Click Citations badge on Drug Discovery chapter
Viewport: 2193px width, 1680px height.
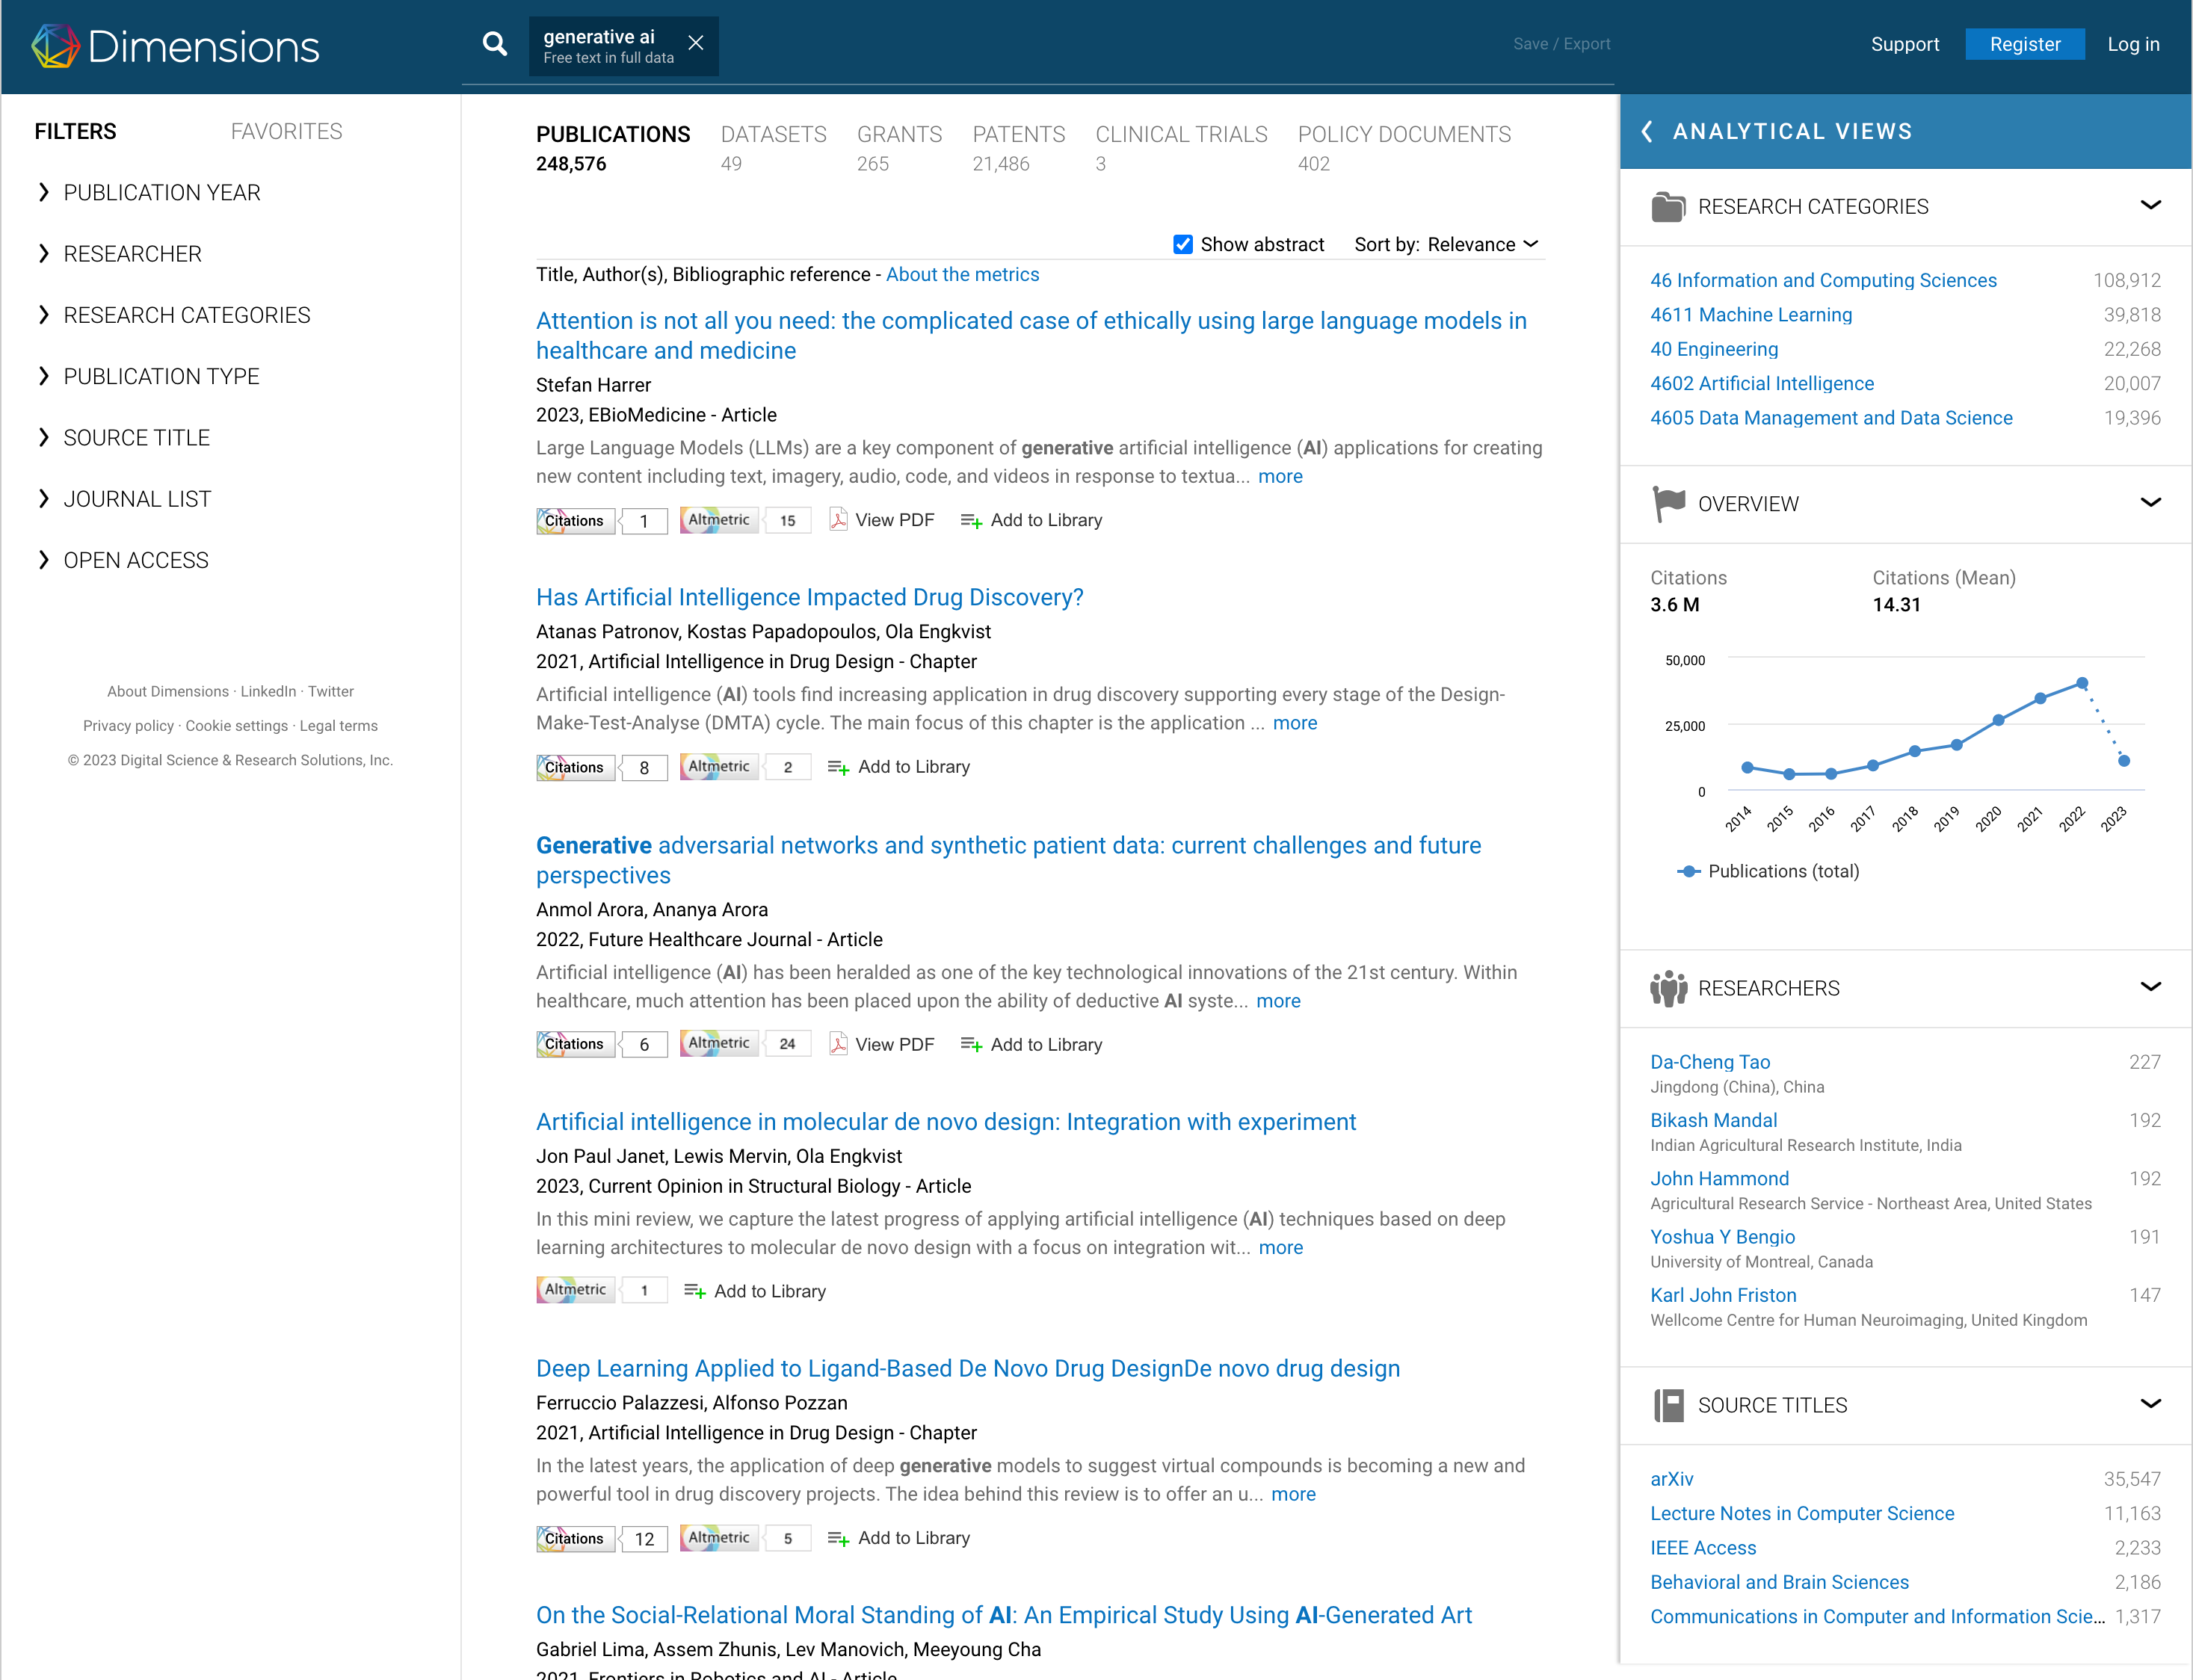point(575,767)
